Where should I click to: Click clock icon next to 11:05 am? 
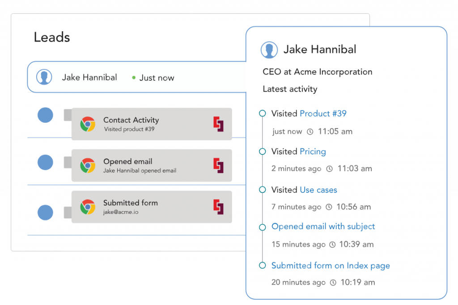pyautogui.click(x=310, y=132)
